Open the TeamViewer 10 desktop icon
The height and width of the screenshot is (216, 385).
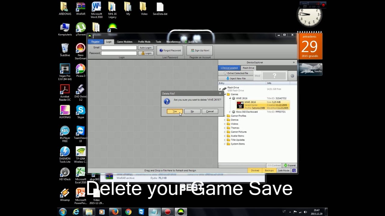[x=81, y=134]
